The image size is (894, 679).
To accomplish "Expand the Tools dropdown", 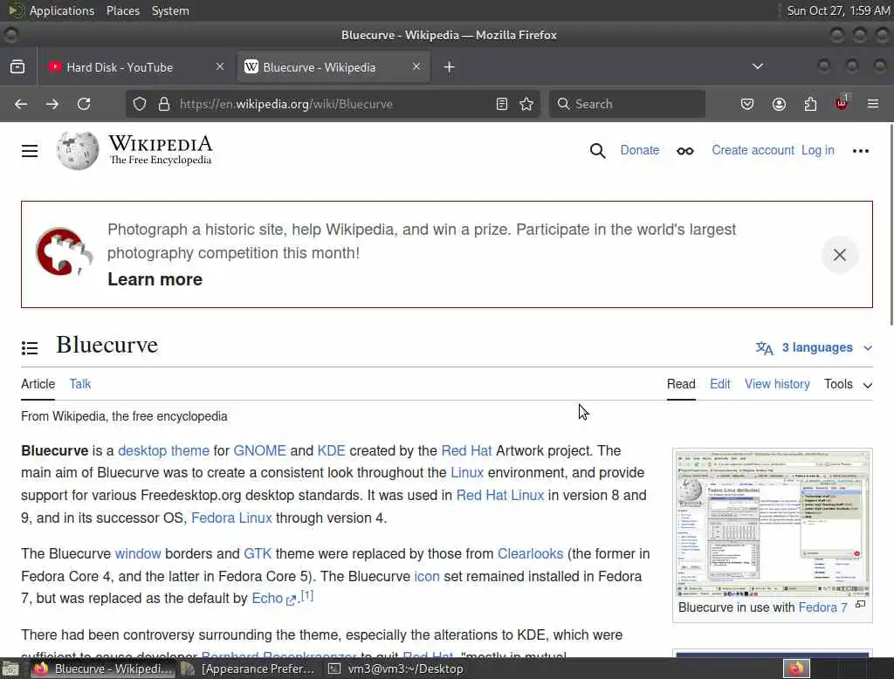I will (x=848, y=384).
